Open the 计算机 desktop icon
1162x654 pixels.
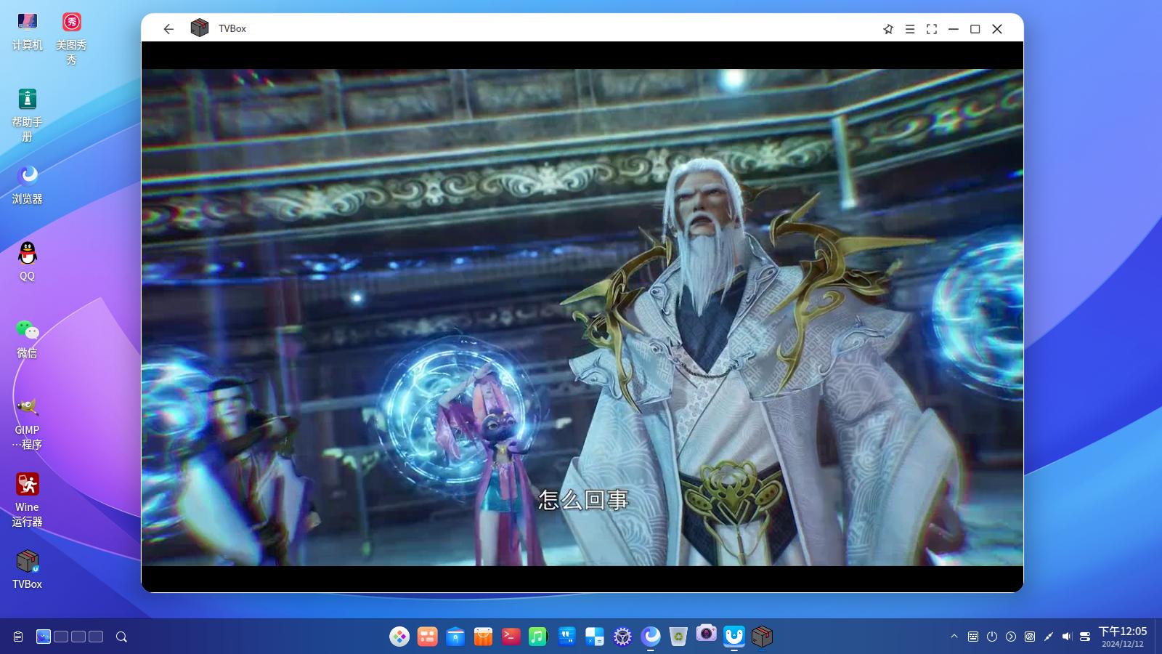(x=28, y=32)
